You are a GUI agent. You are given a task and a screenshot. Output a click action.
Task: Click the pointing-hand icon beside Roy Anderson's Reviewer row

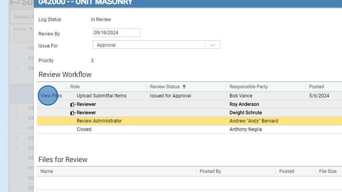(73, 104)
